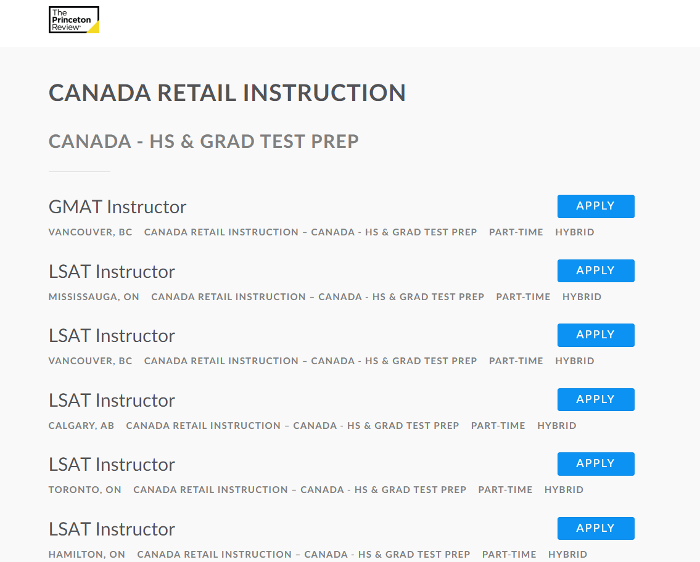Apply for LSAT Instructor in Vancouver

coord(595,335)
